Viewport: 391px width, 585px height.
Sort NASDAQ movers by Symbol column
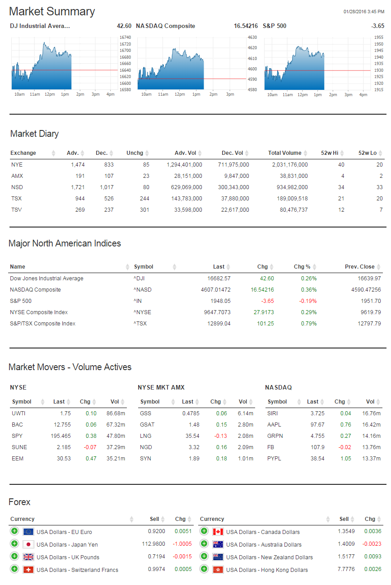[x=277, y=402]
